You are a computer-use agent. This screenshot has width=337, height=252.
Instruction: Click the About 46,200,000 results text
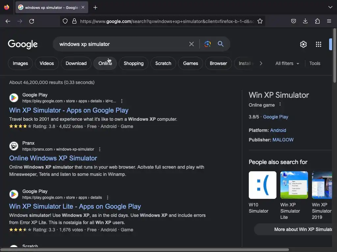52,82
